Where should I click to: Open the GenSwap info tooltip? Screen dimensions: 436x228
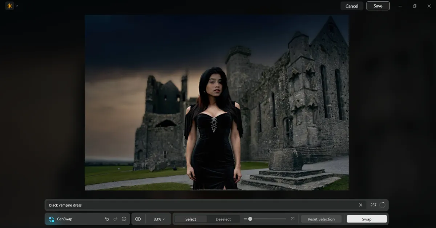[124, 219]
